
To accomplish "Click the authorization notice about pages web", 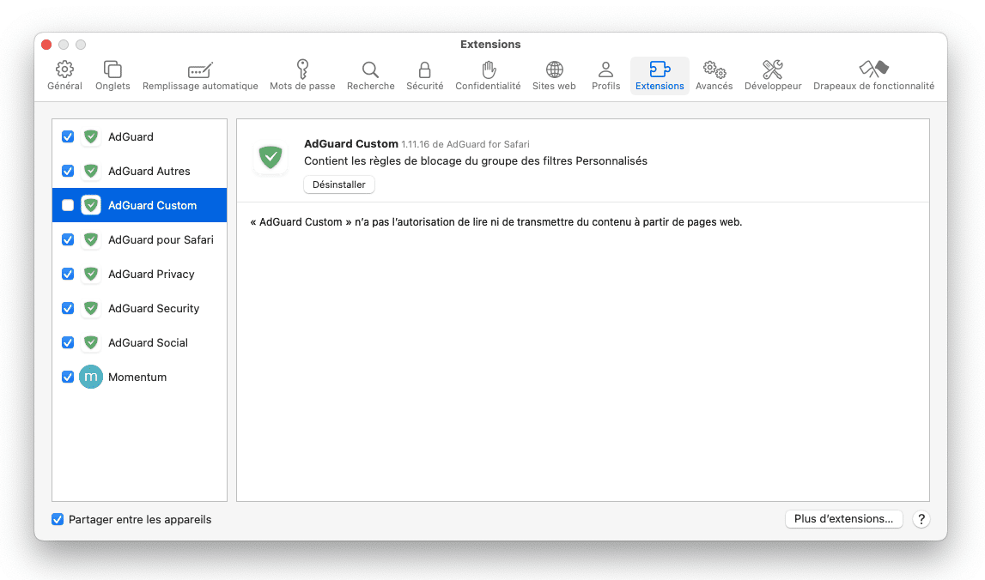I will (496, 222).
